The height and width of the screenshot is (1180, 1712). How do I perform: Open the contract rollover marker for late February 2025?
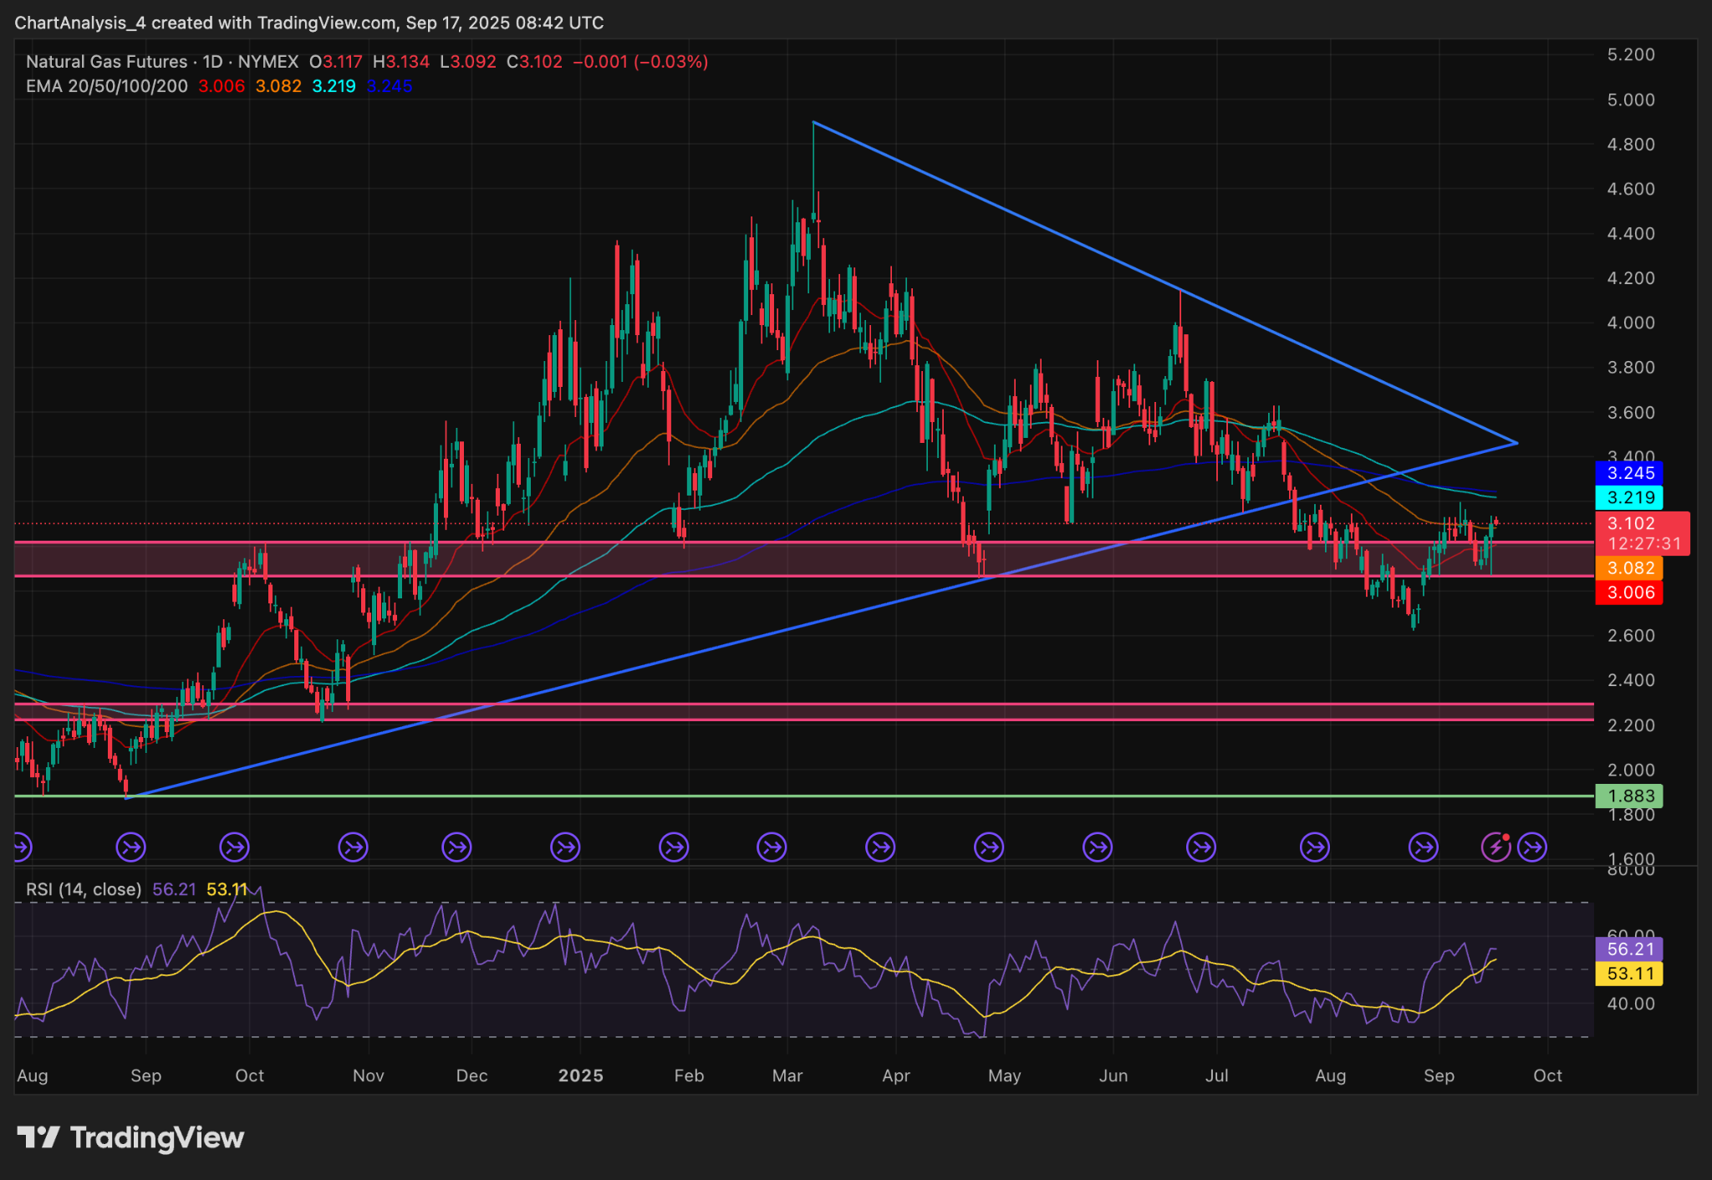[x=772, y=847]
